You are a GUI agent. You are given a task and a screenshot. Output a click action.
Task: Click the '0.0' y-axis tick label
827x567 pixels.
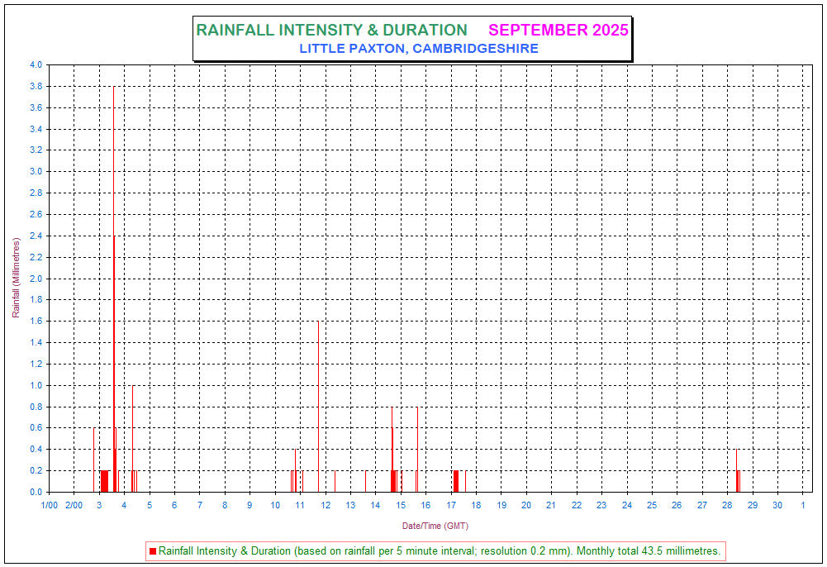(36, 493)
